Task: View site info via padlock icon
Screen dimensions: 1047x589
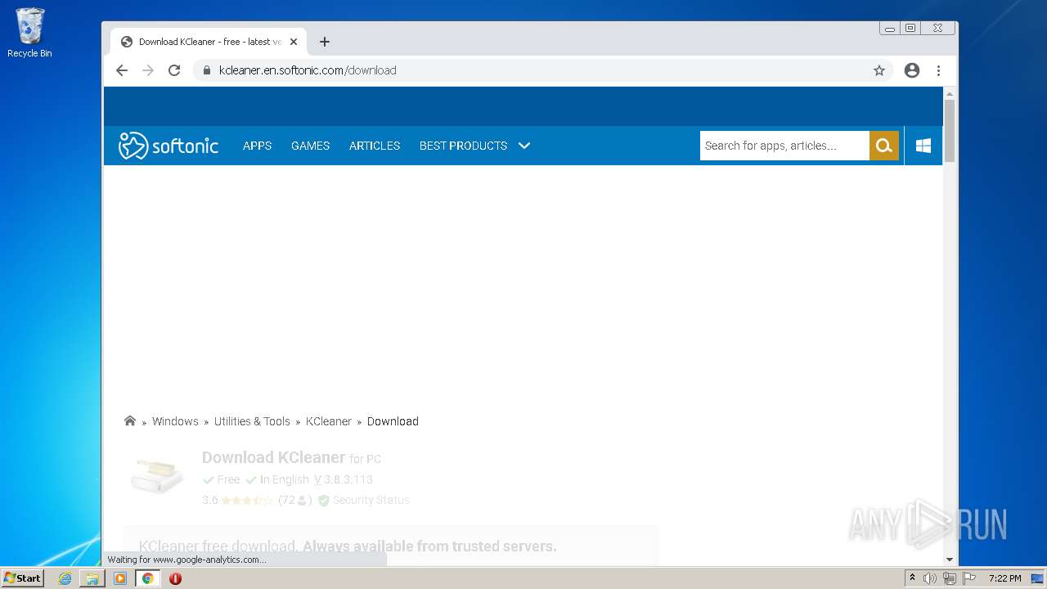Action: click(207, 70)
